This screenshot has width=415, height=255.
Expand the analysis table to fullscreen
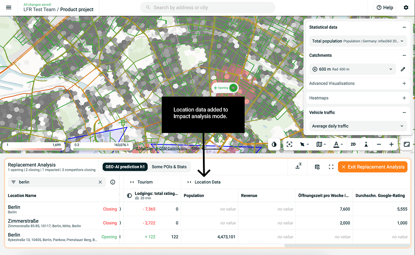click(331, 167)
